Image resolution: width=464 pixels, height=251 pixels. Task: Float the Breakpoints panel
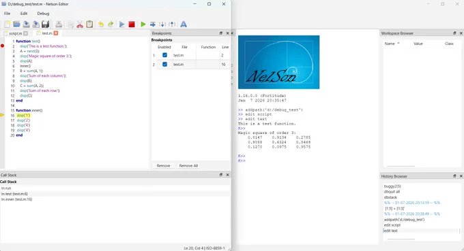coord(221,33)
